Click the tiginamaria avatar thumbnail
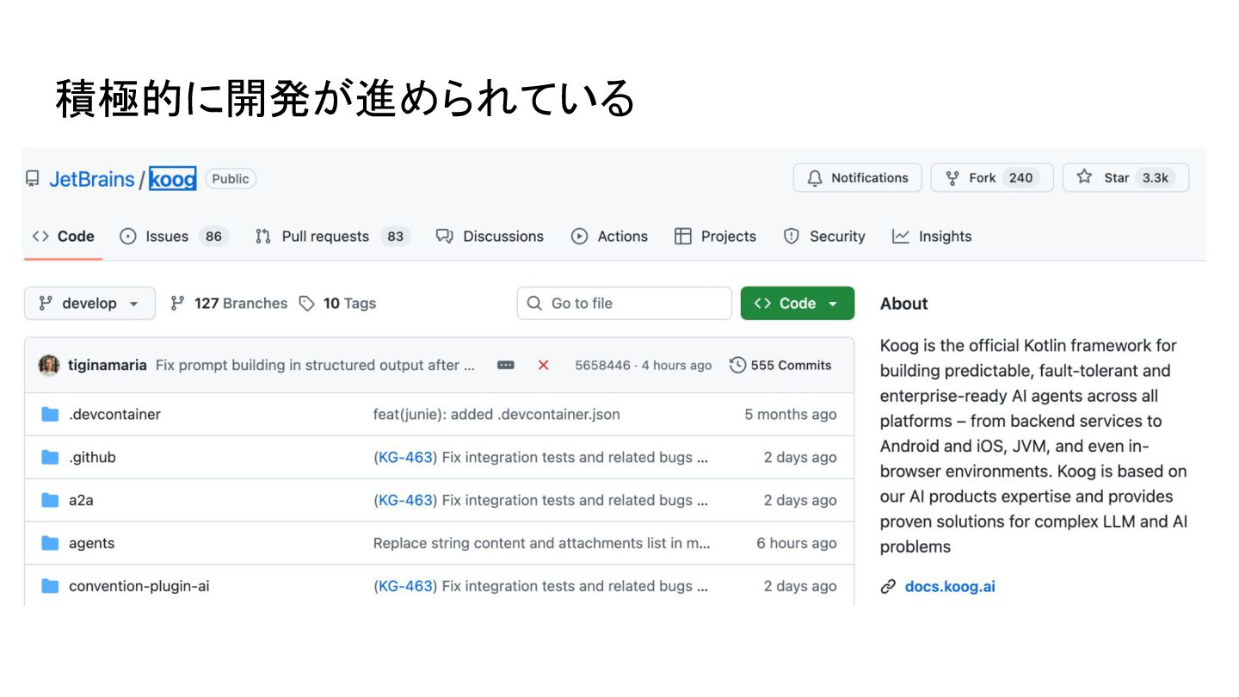1239x697 pixels. click(49, 365)
